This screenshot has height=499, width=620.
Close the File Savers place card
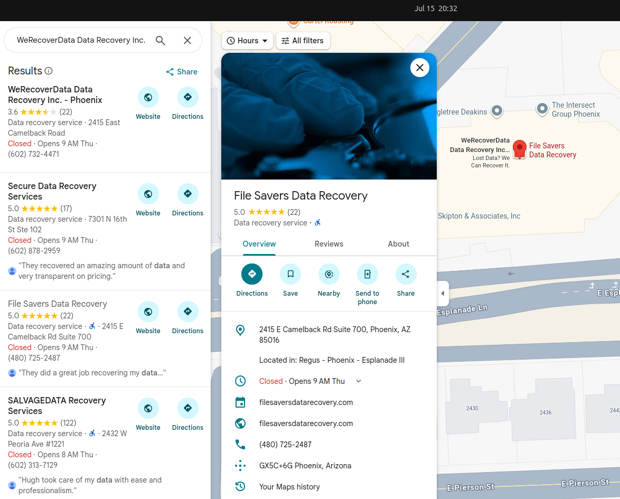[419, 68]
